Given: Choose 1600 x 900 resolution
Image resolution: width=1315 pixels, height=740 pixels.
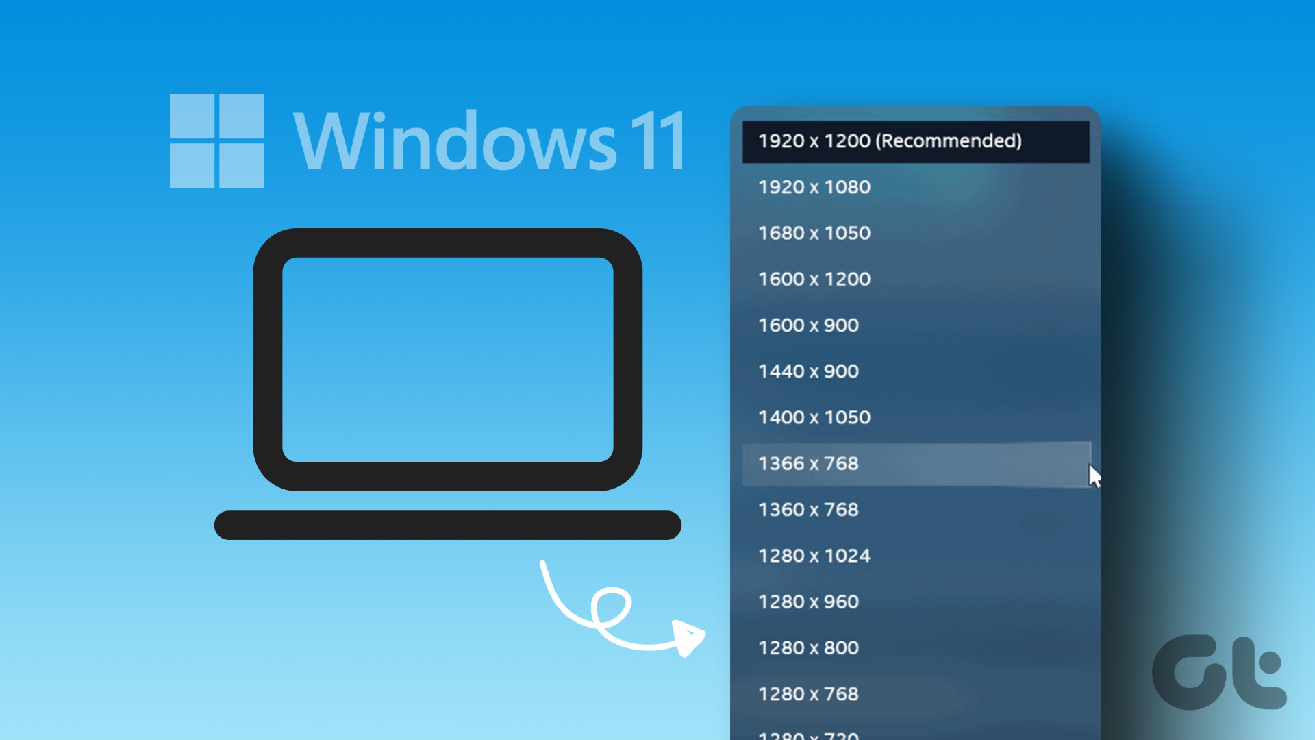Looking at the screenshot, I should point(916,325).
